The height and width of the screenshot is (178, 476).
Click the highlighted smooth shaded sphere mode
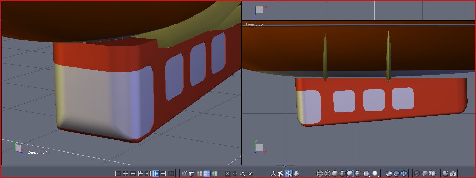coord(350,174)
